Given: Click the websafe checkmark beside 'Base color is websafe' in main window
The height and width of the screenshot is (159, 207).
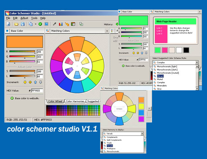Looking at the screenshot, I should tap(12, 98).
